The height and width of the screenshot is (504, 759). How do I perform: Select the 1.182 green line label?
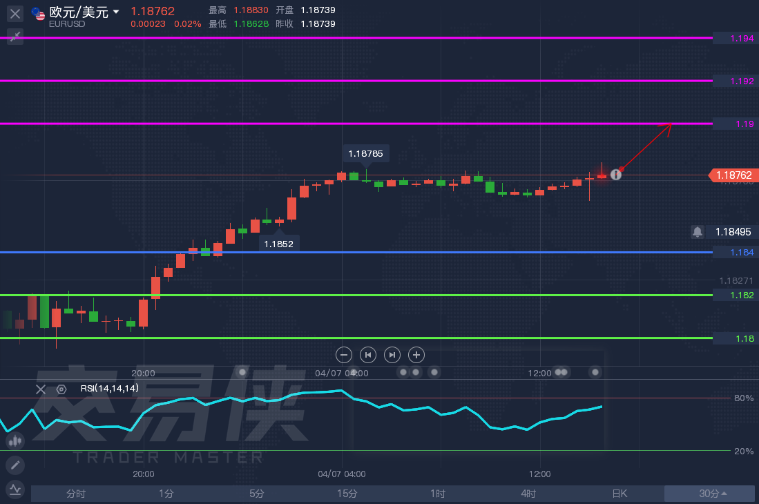coord(736,295)
